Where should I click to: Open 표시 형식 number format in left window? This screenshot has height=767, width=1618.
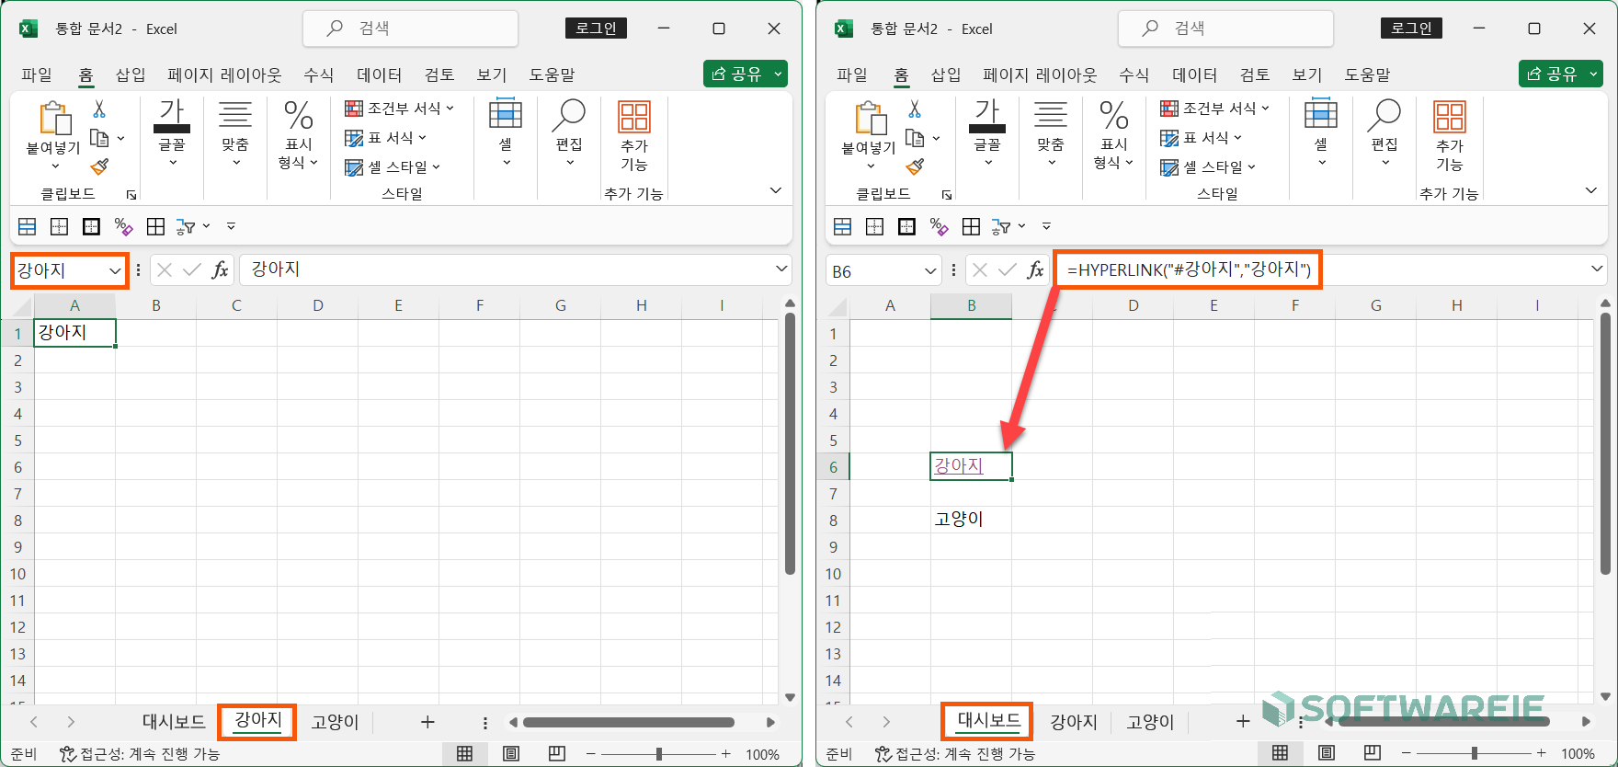[298, 134]
